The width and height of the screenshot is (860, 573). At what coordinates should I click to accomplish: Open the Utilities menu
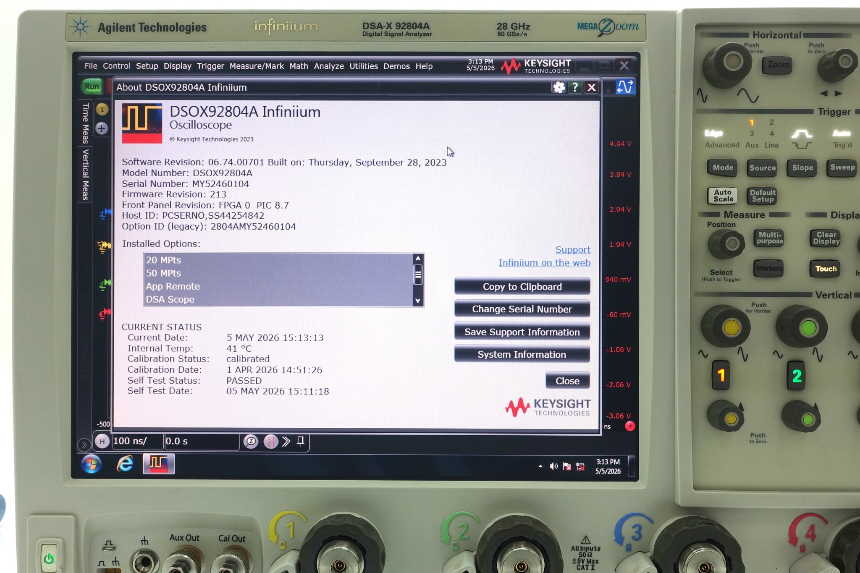[x=364, y=66]
